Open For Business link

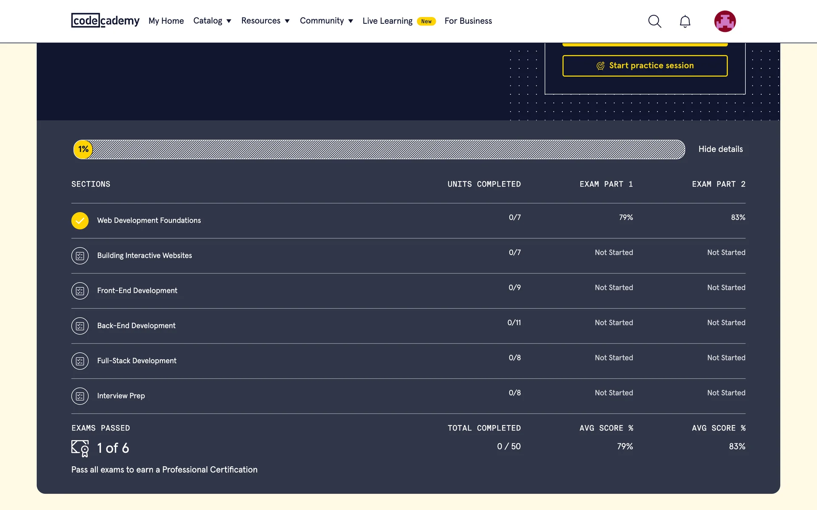[468, 21]
